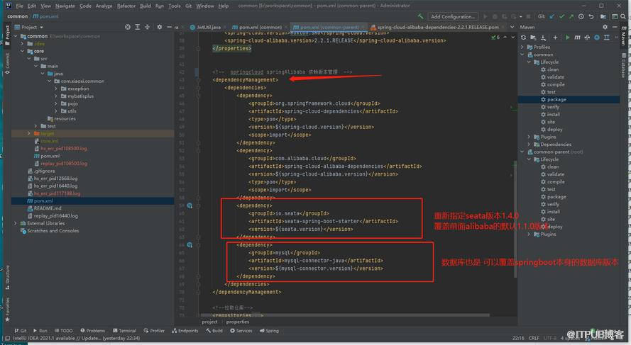Click Collapse All in Project panel

pos(148,27)
